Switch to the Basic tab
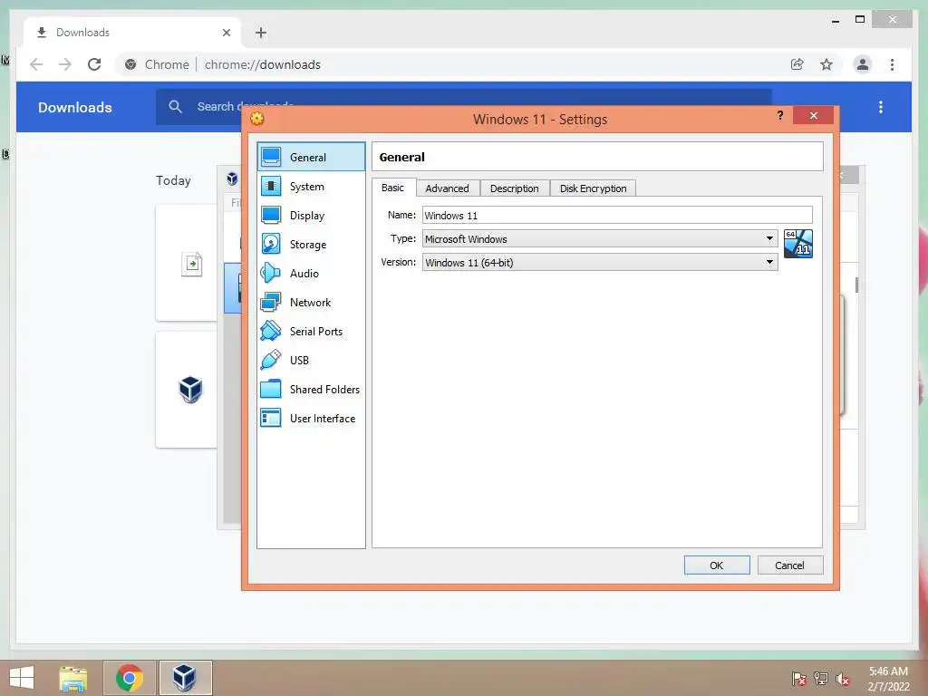The image size is (928, 696). [393, 188]
